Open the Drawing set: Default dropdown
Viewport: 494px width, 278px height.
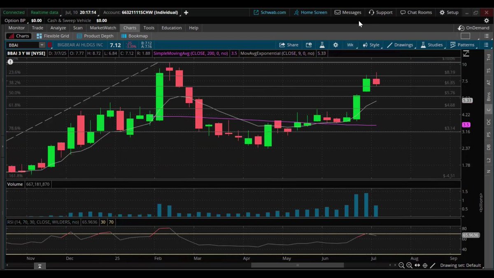[463, 266]
